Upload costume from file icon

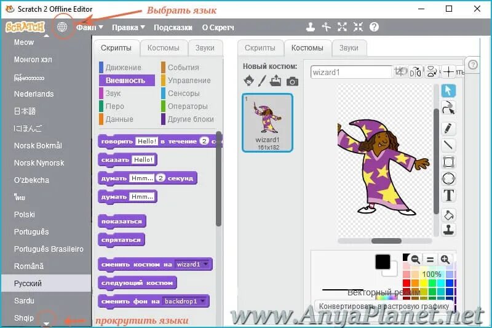coord(276,81)
